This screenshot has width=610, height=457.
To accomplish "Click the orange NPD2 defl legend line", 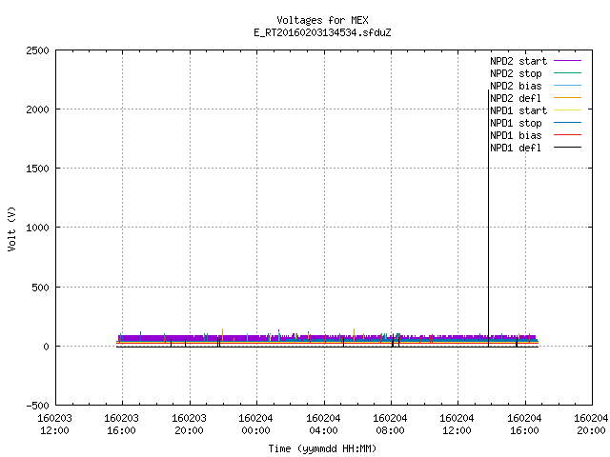I will coord(567,98).
